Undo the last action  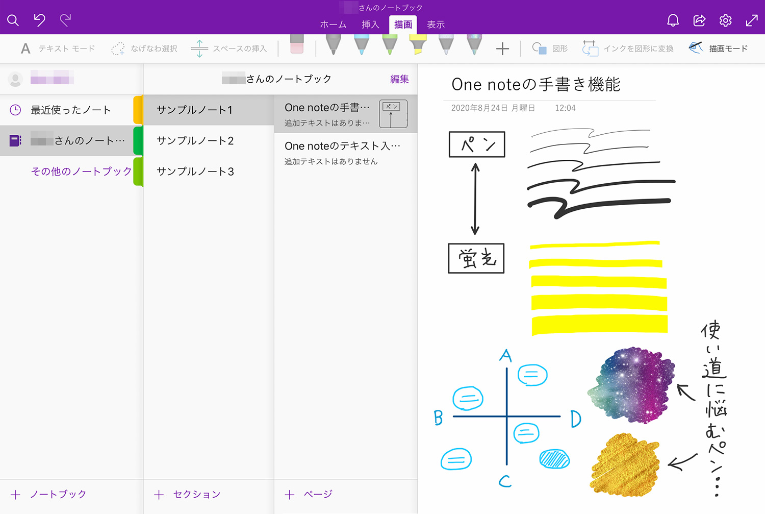pos(39,20)
